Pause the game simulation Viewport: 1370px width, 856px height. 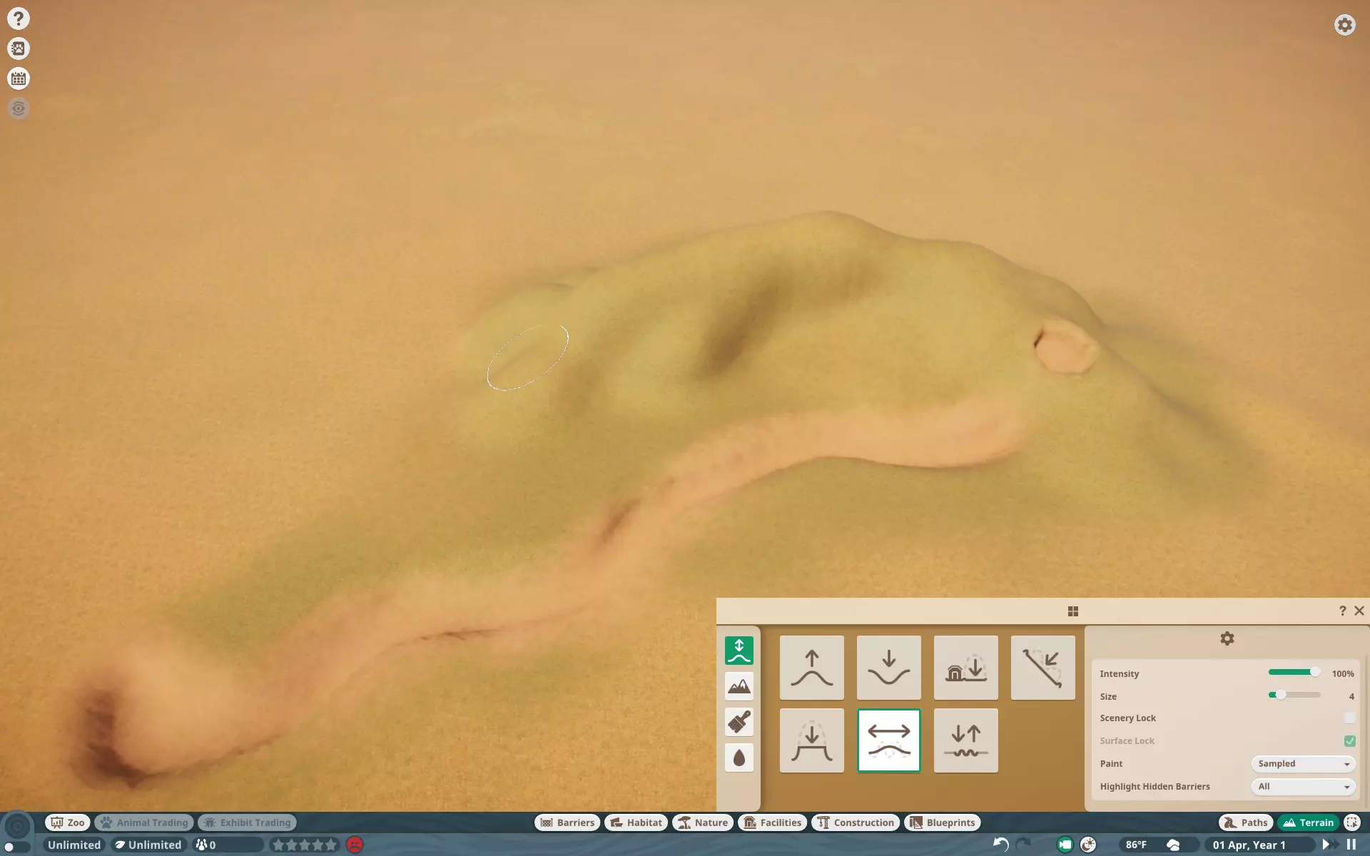[x=1351, y=845]
